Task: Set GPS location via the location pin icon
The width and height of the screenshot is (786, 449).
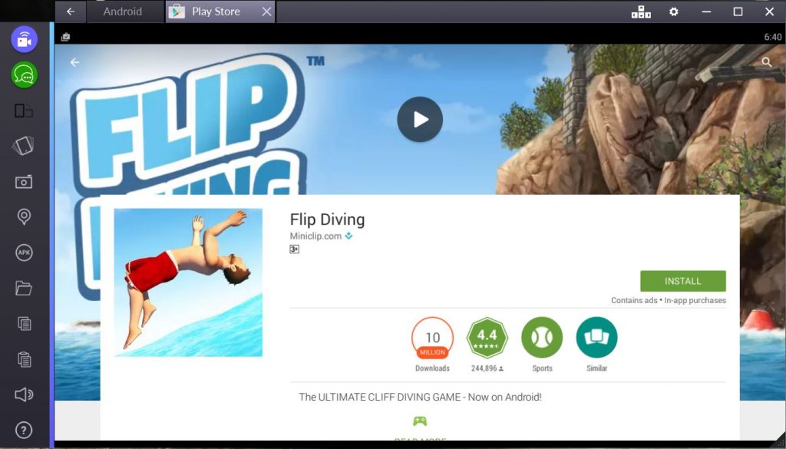Action: tap(24, 217)
